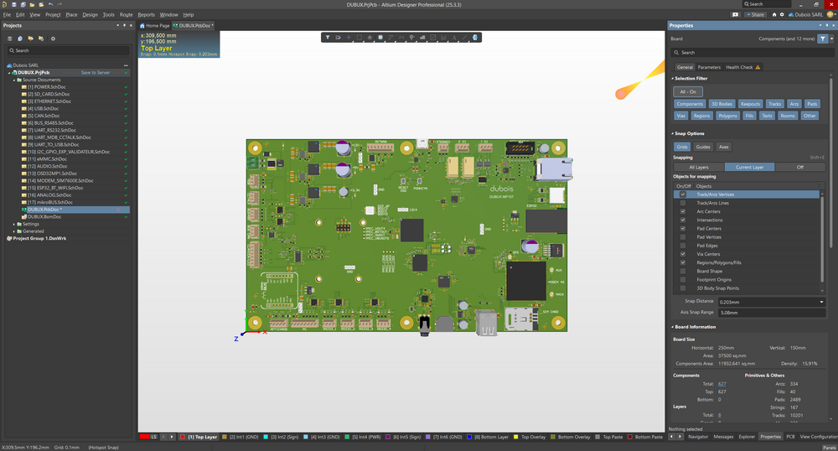Enable the Track/Arcs Lines snapping checkbox
The width and height of the screenshot is (838, 451).
pos(683,203)
